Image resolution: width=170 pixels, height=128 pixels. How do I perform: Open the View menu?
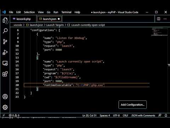coord(41,12)
